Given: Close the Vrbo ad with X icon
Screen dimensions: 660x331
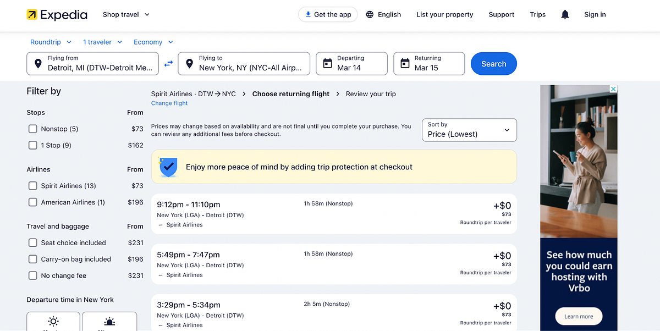Looking at the screenshot, I should 613,89.
